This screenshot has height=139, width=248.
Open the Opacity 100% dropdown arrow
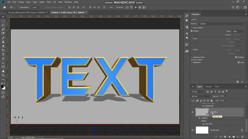point(226,96)
